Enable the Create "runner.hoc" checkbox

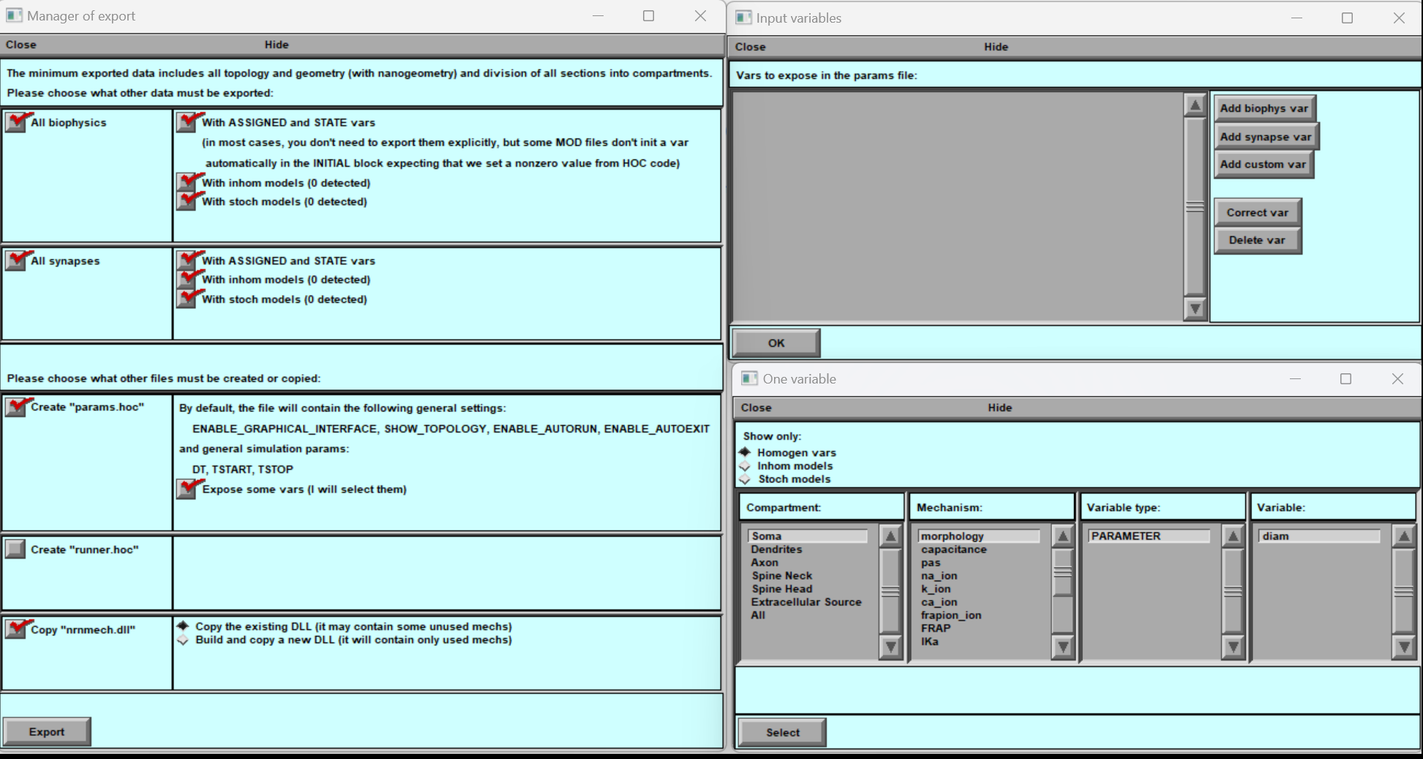point(15,549)
